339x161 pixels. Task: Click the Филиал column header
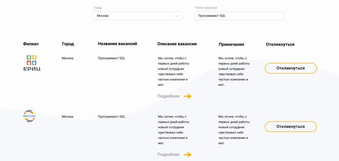31,44
